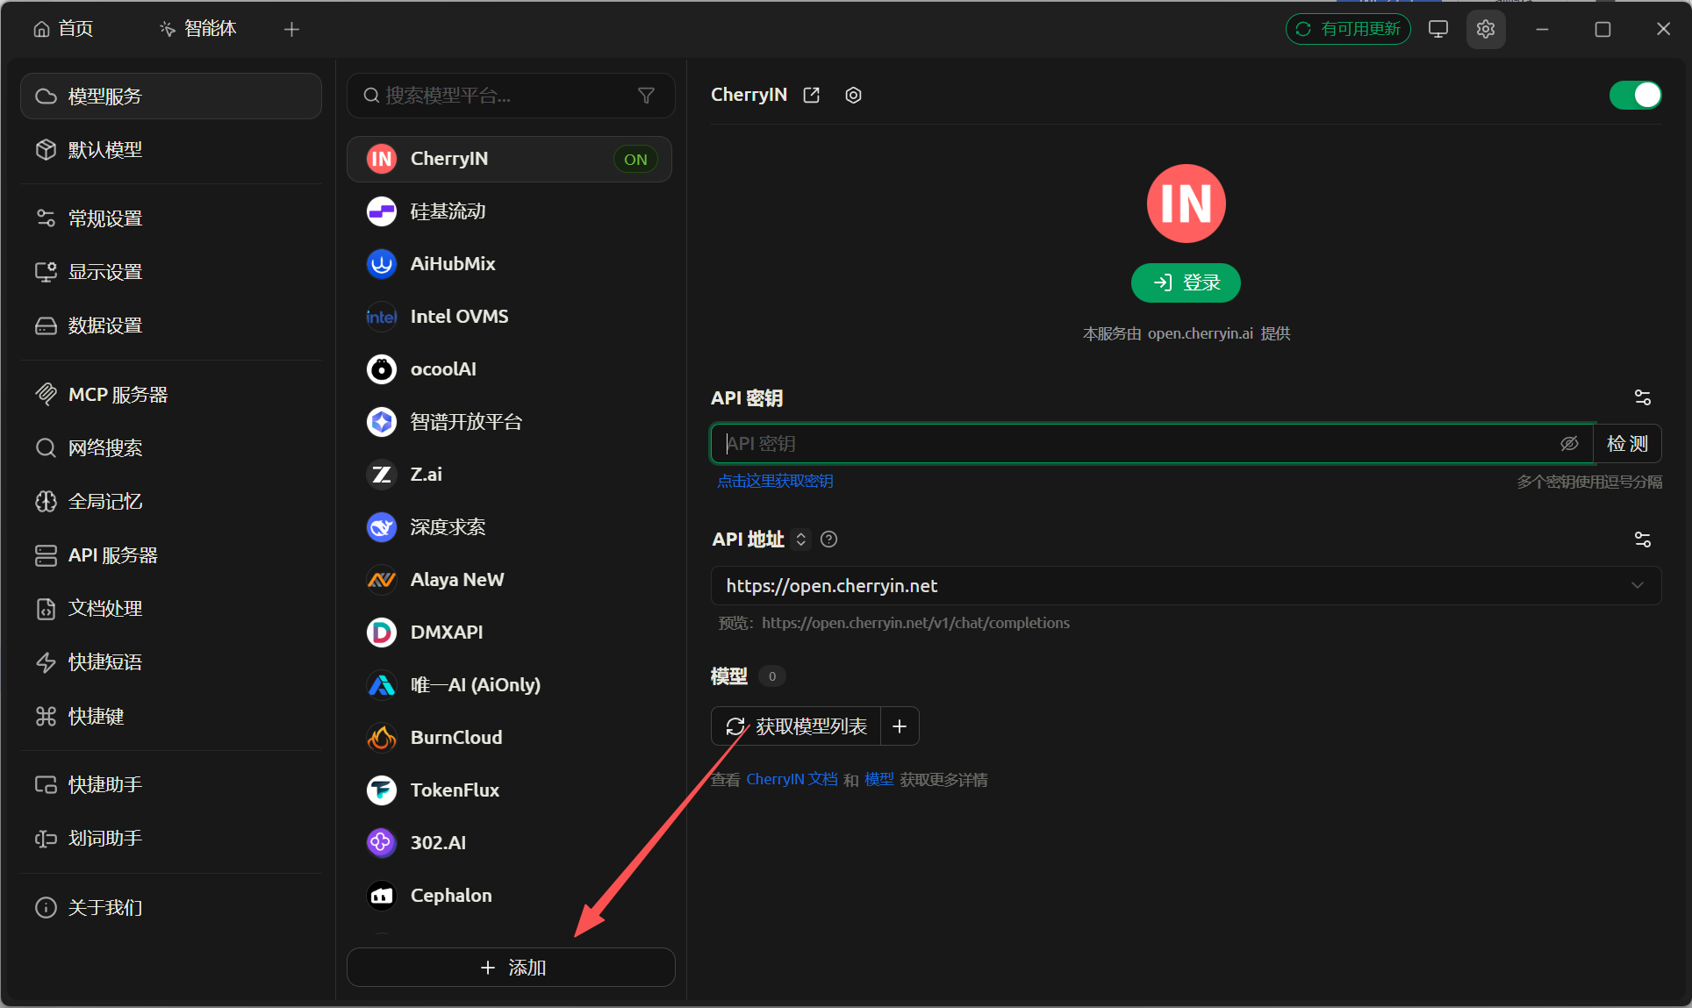This screenshot has width=1692, height=1008.
Task: Click the 有可用更新 update button
Action: point(1348,29)
